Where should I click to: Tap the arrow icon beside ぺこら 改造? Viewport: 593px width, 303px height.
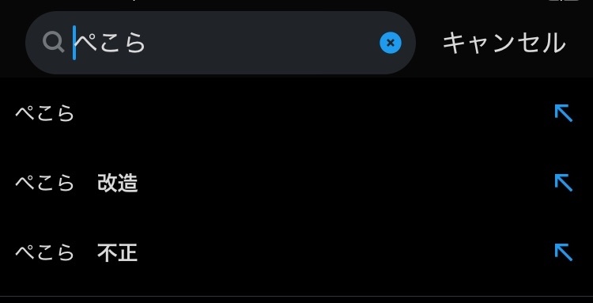tap(563, 183)
